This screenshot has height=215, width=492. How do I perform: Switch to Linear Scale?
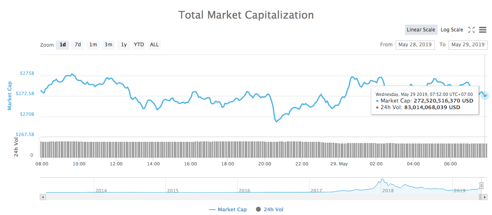click(421, 30)
